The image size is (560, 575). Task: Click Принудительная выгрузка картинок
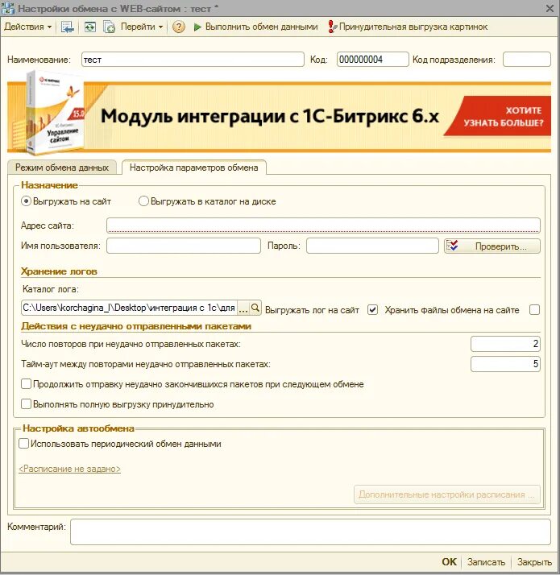pos(408,27)
